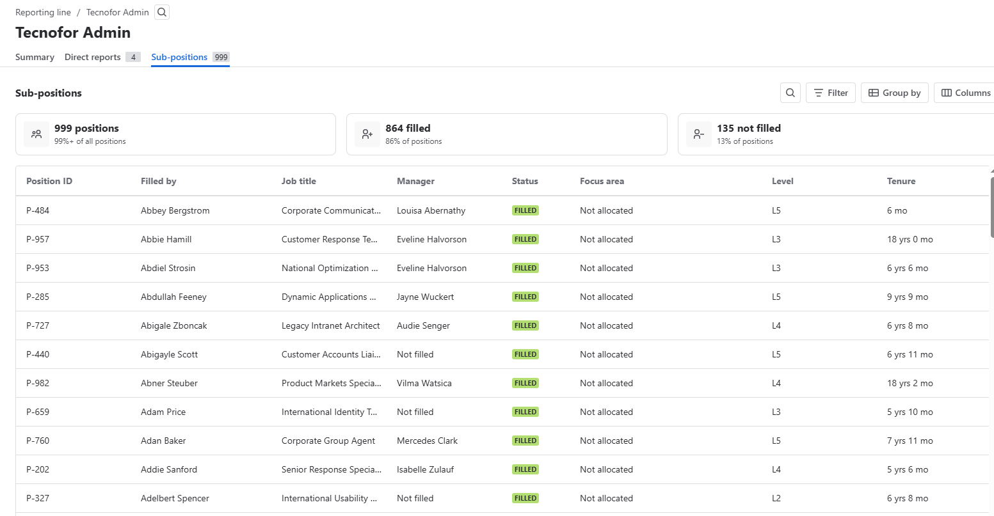This screenshot has width=994, height=516.
Task: Switch to the Direct reports tab
Action: tap(93, 57)
